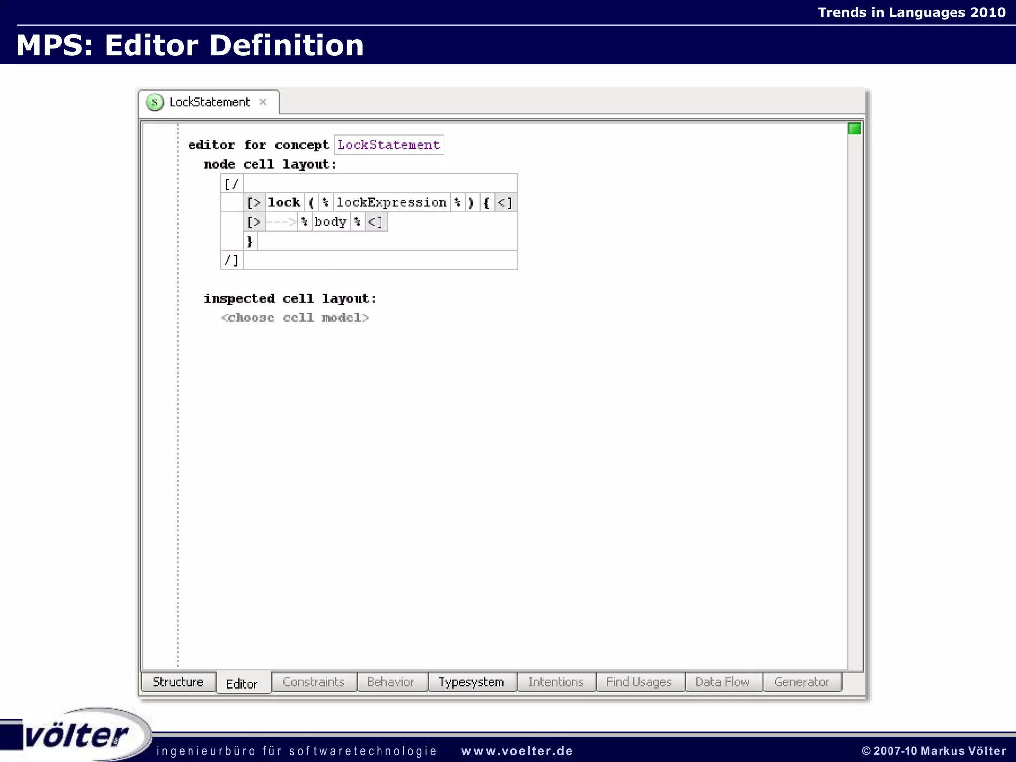Select the Editor tab
This screenshot has width=1016, height=762.
242,683
